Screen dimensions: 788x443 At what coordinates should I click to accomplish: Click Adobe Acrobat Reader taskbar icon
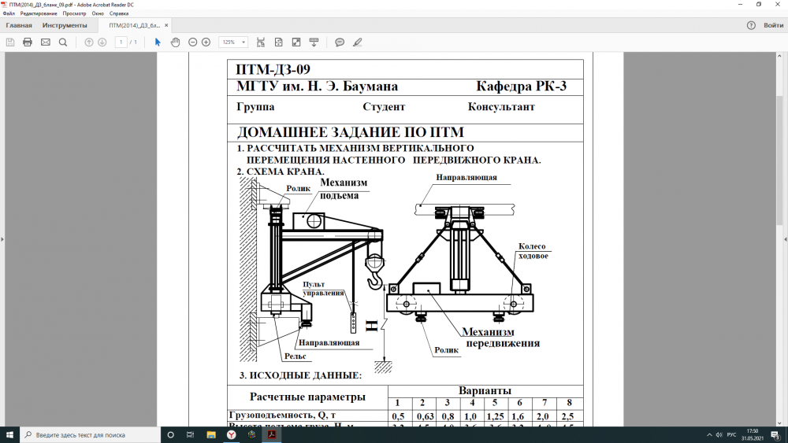pyautogui.click(x=271, y=435)
